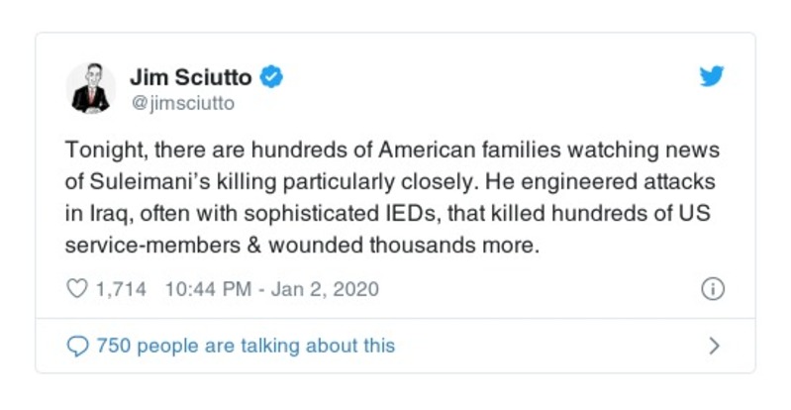Click the "Jan 2, 2020" date

324,289
